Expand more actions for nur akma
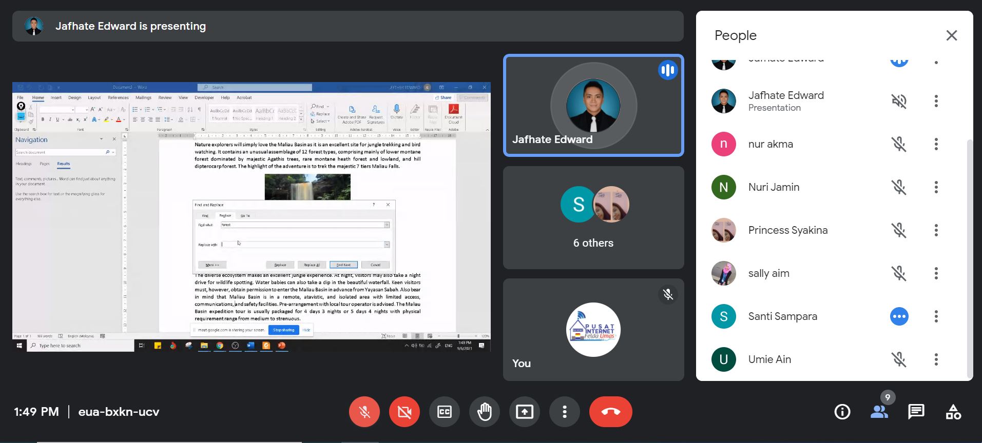 coord(936,144)
